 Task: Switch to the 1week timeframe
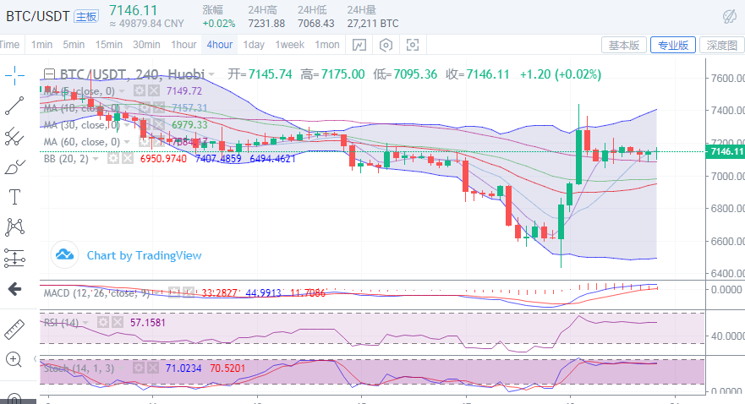[290, 45]
